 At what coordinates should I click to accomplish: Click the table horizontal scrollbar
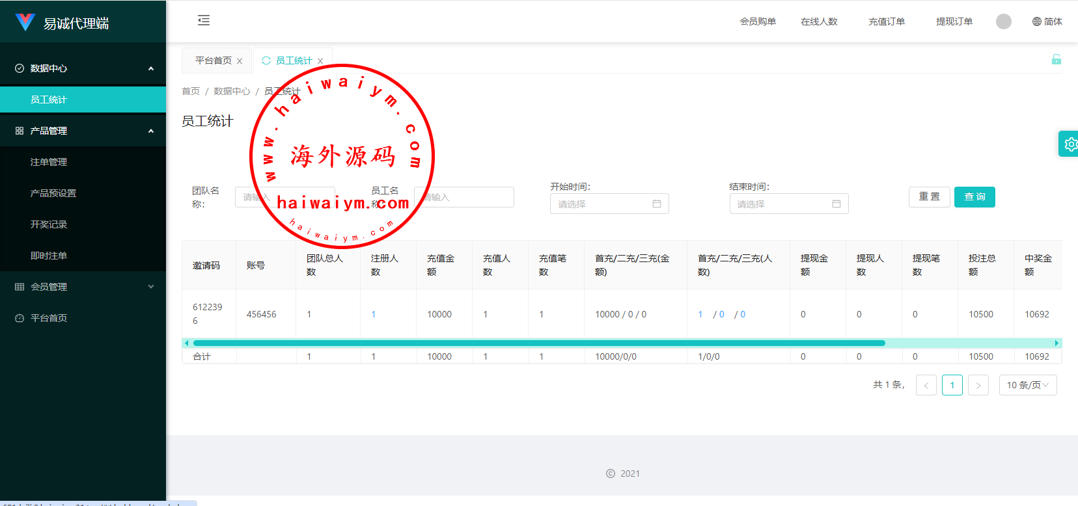pos(539,343)
